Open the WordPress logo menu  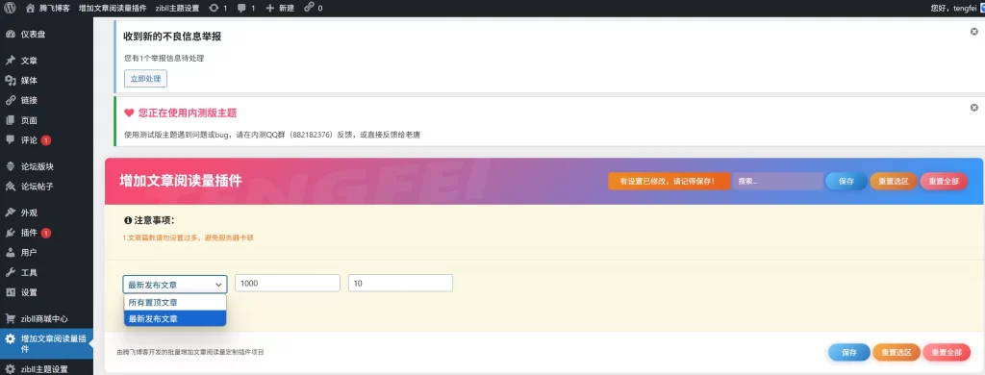(10, 8)
